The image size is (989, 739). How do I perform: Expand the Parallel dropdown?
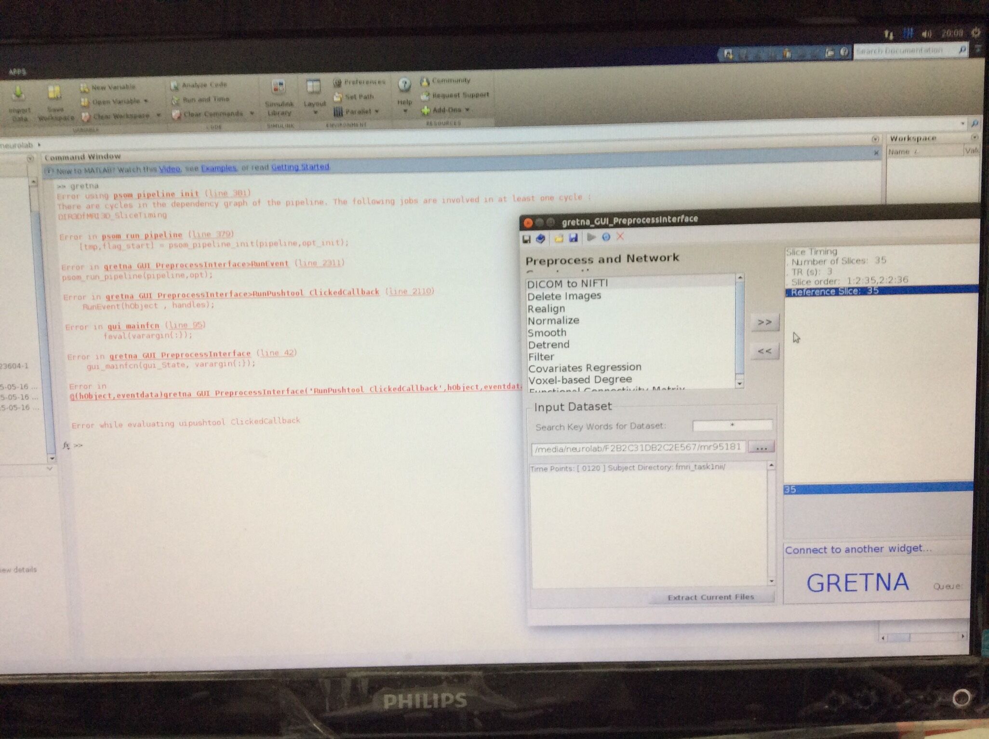click(x=377, y=111)
